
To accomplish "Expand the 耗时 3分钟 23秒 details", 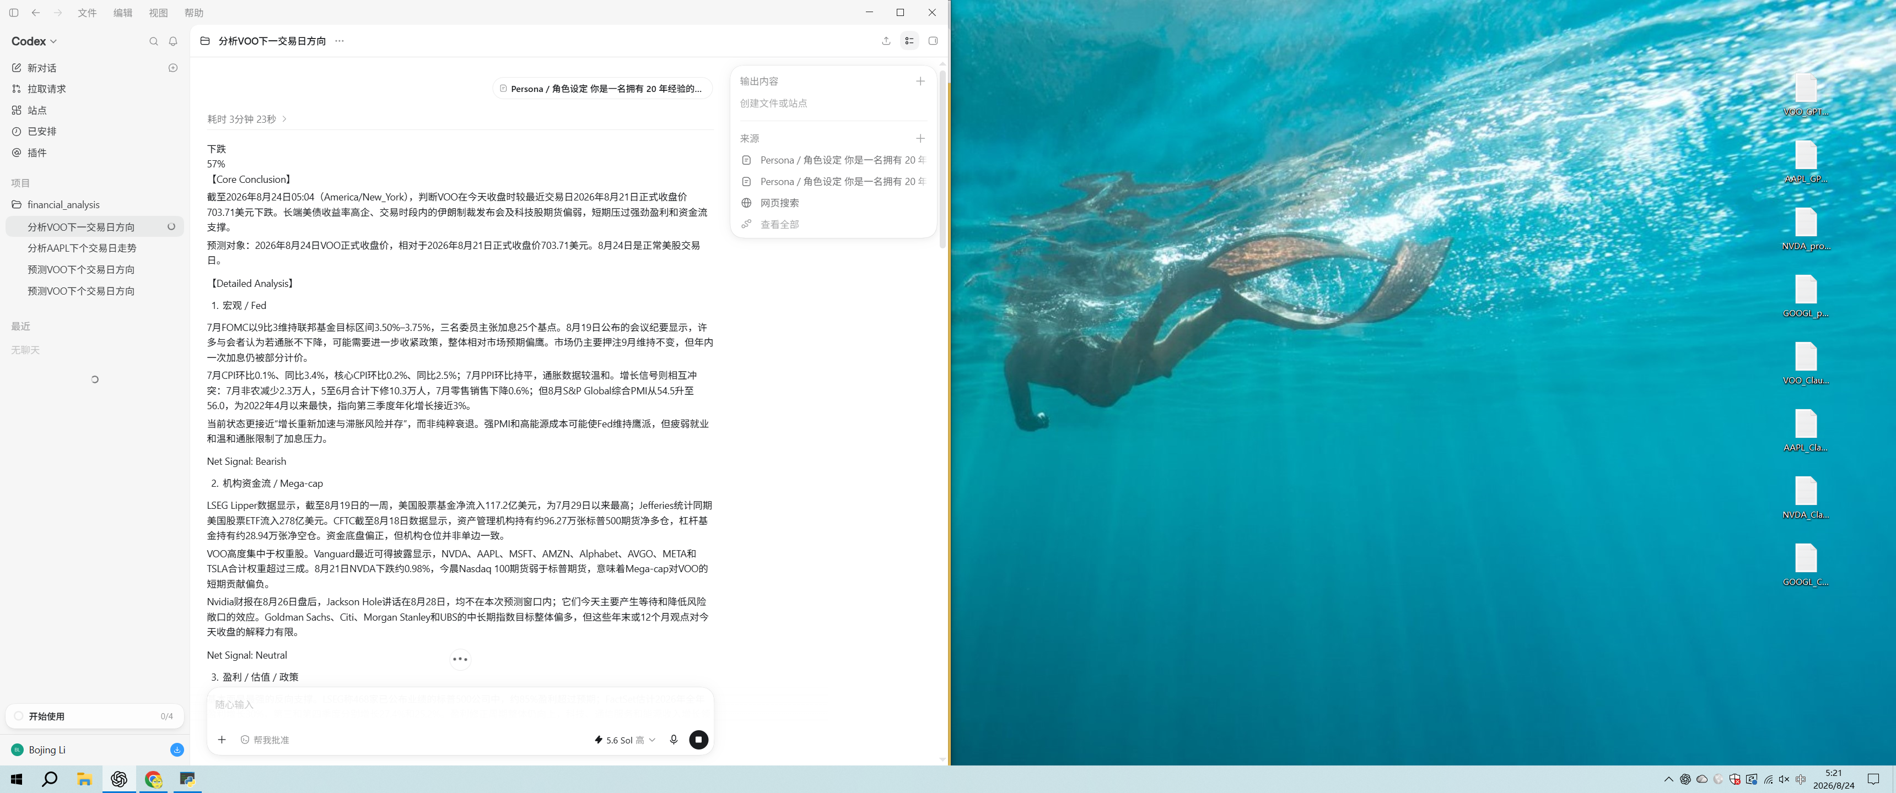I will [x=246, y=119].
